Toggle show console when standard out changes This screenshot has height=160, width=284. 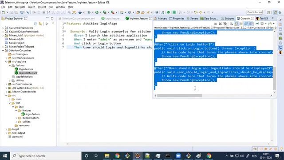tap(246, 24)
